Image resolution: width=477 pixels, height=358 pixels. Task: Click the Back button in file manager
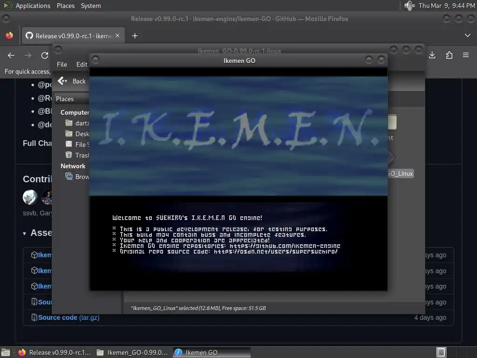72,81
